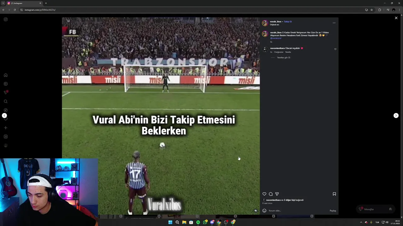Open tab search dropdown in Chrome
The width and height of the screenshot is (403, 226).
click(x=3, y=3)
